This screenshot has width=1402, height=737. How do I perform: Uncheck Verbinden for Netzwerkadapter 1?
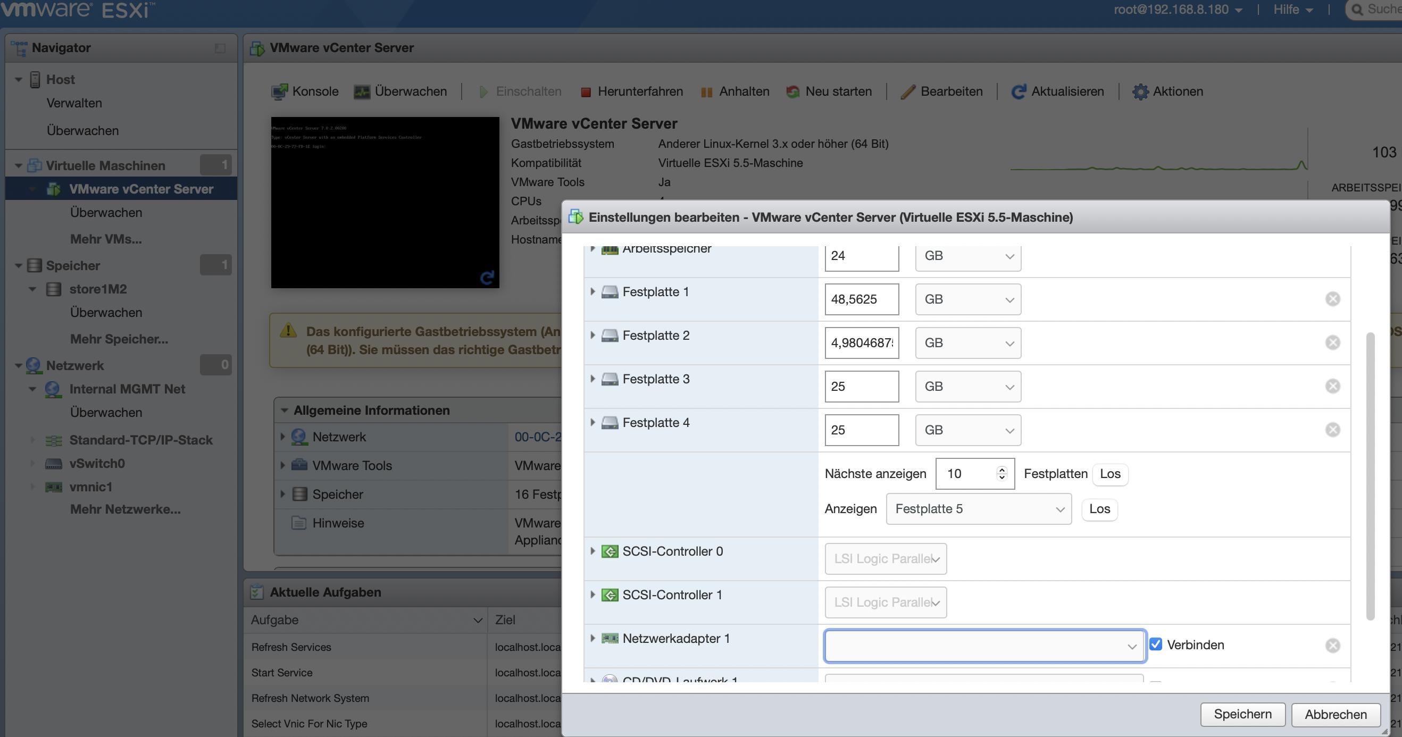1156,644
